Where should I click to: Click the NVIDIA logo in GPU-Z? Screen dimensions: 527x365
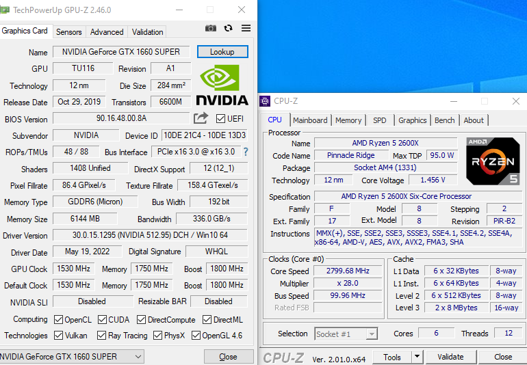[x=222, y=85]
